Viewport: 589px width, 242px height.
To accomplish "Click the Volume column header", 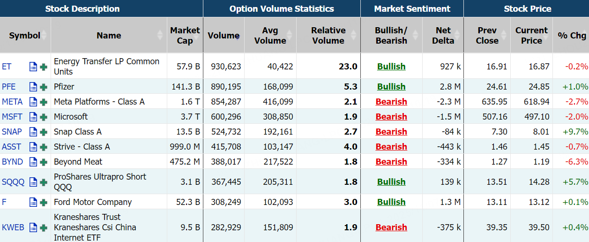I will [224, 36].
